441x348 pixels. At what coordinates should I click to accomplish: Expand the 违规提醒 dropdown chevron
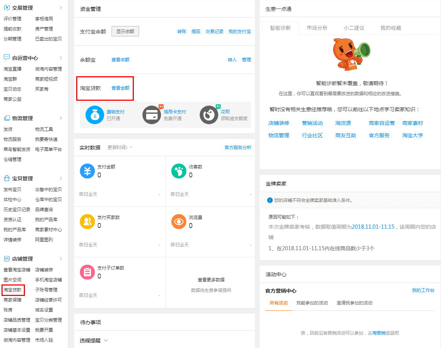(106, 341)
